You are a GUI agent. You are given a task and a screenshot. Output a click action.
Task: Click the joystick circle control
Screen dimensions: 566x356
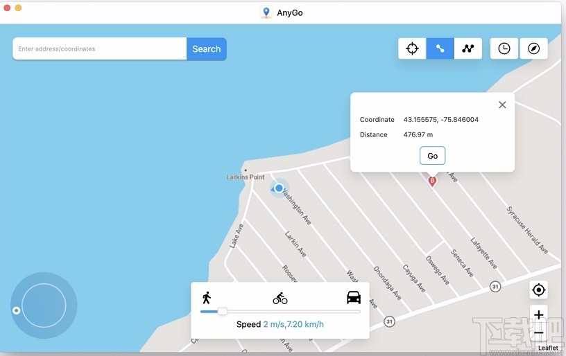point(44,305)
